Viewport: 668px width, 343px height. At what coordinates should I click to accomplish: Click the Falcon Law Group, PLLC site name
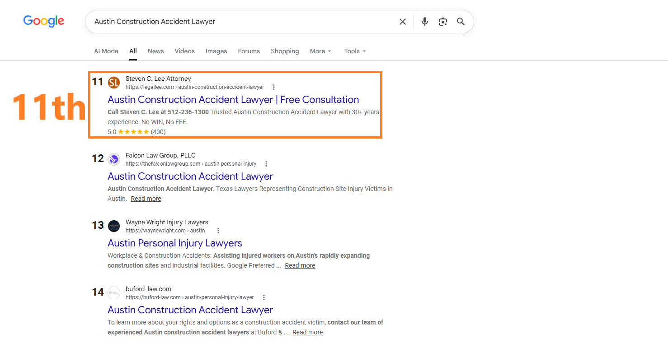point(160,155)
